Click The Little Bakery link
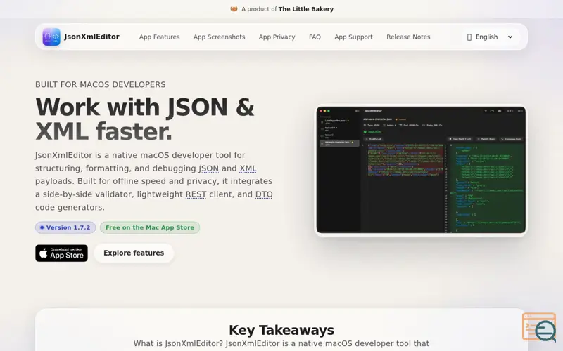This screenshot has height=351, width=563. (306, 9)
